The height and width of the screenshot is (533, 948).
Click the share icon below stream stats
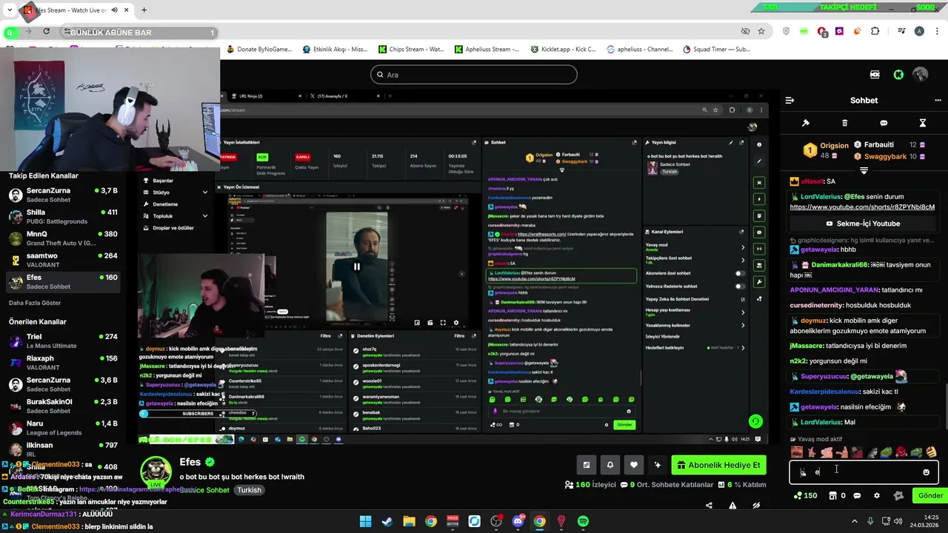click(709, 506)
